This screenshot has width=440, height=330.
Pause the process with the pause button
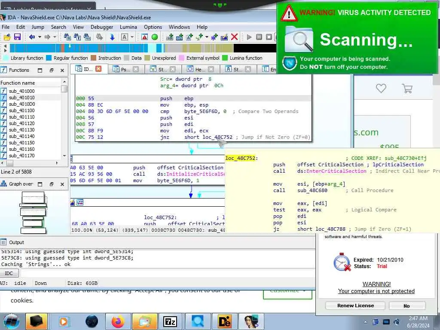pos(259,37)
